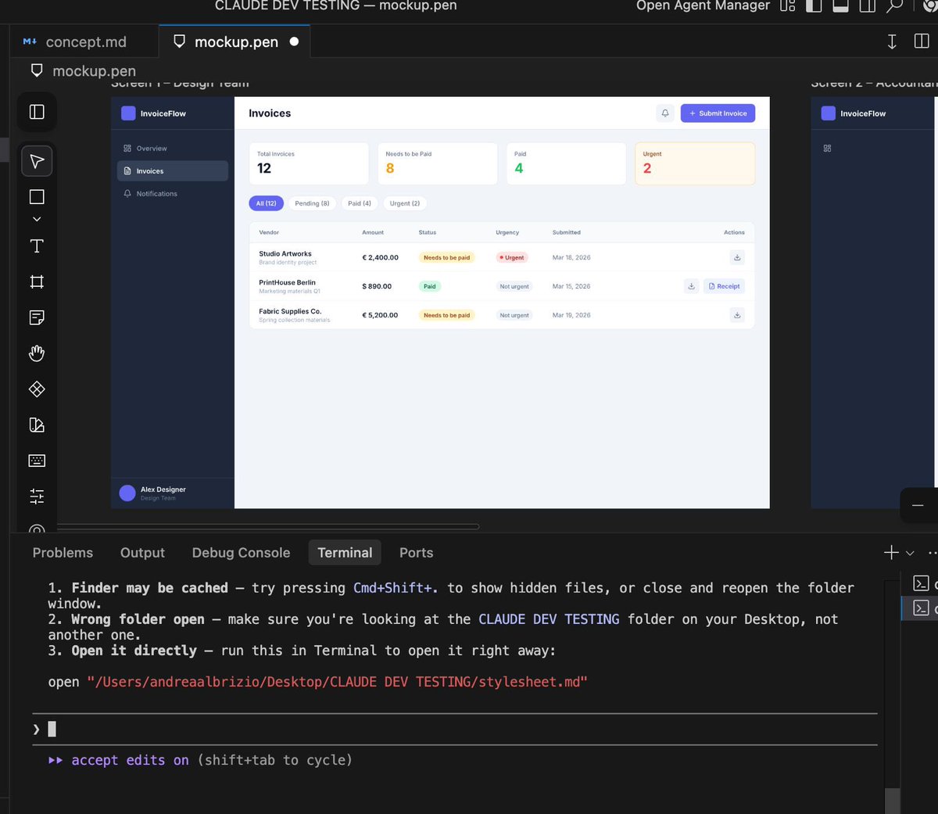938x814 pixels.
Task: Select the All (12) filter pill
Action: (266, 203)
